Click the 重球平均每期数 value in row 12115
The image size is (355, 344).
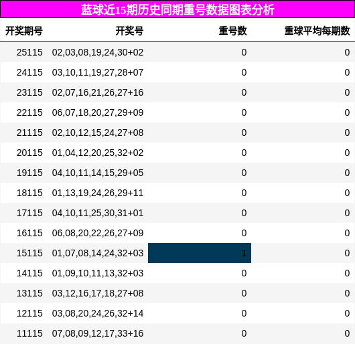(347, 313)
